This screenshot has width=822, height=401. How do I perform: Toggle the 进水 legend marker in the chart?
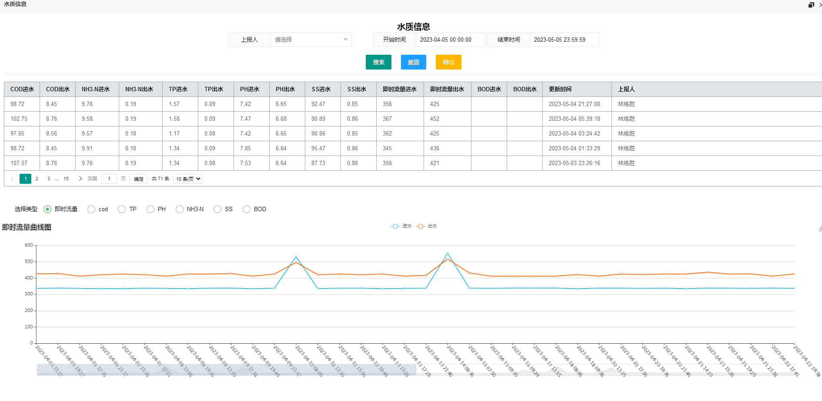tap(395, 226)
